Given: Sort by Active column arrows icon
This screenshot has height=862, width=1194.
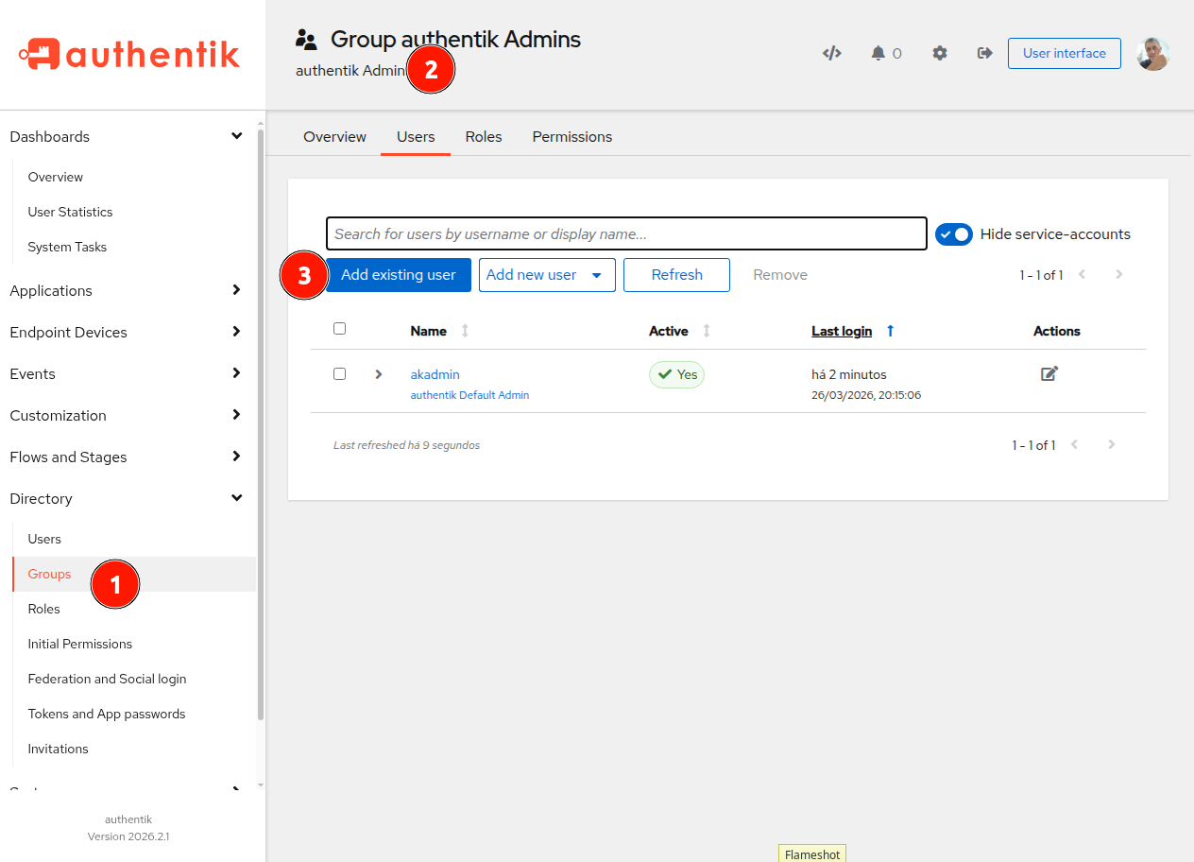Looking at the screenshot, I should tap(706, 331).
